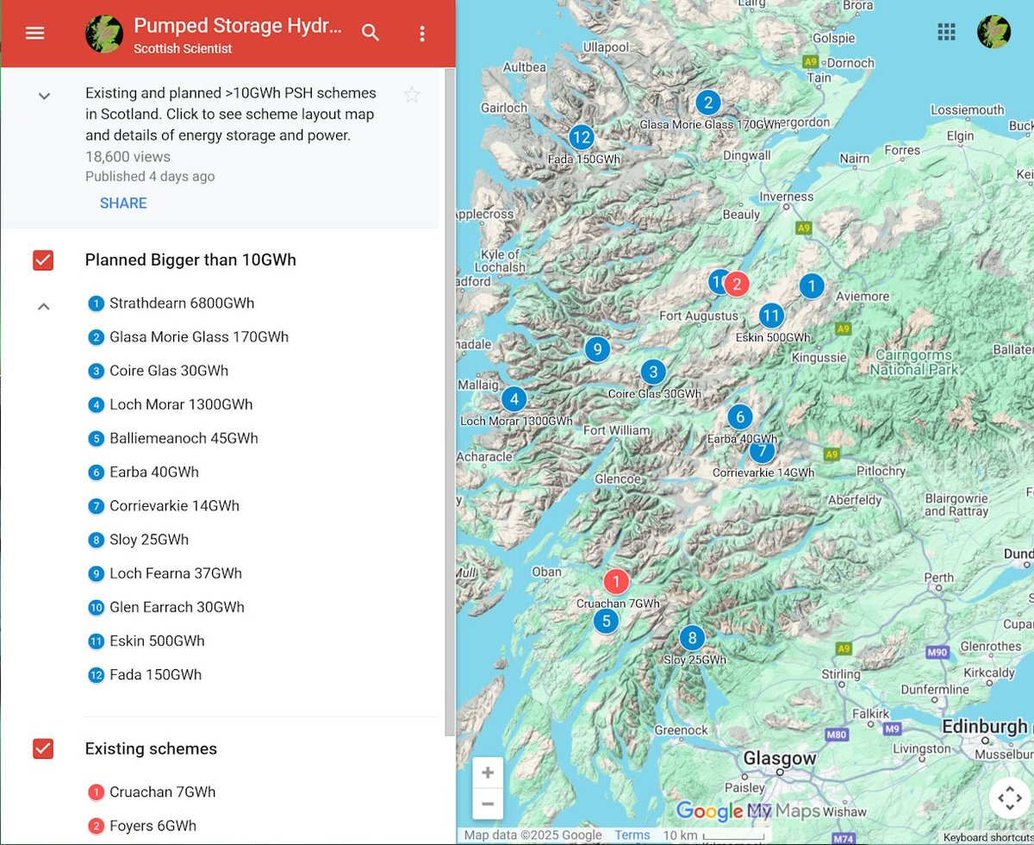Click blue map marker 3 at Coire Glas
The width and height of the screenshot is (1034, 845).
coord(653,372)
